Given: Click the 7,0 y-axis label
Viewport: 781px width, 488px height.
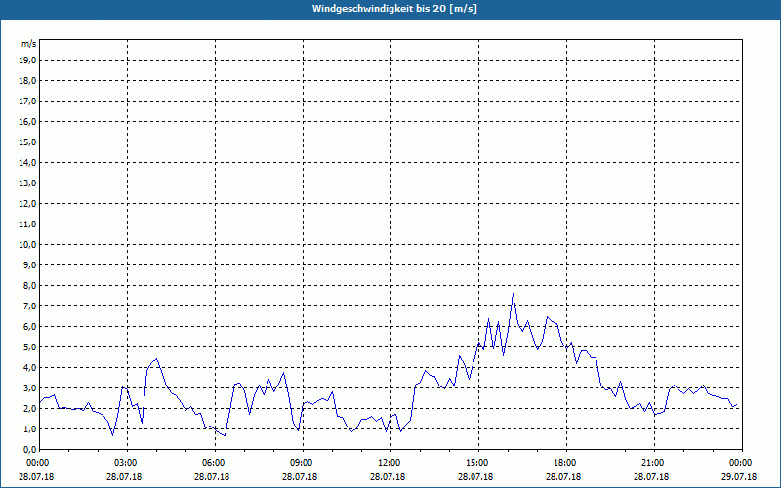Looking at the screenshot, I should click(x=30, y=306).
